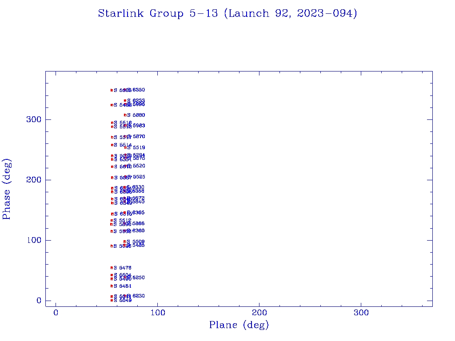Select the red marker for S 5614

[x=112, y=145]
